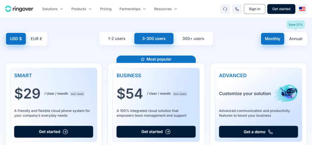
Task: Go to the Pricing page
Action: tap(106, 9)
